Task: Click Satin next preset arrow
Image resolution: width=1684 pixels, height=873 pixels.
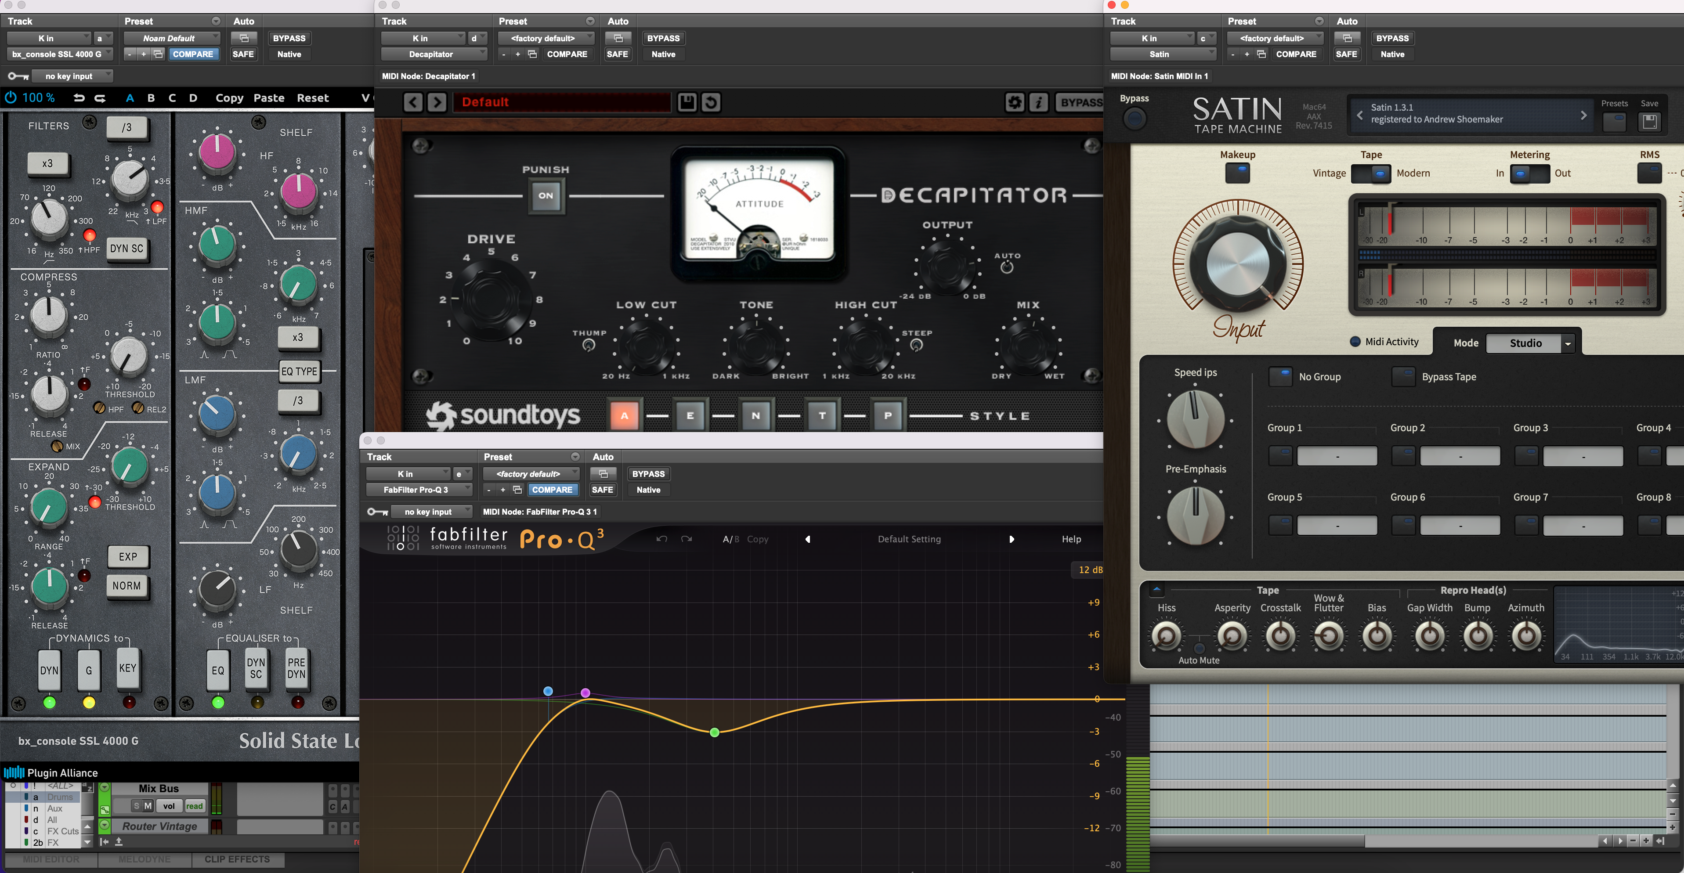Action: click(x=1583, y=115)
